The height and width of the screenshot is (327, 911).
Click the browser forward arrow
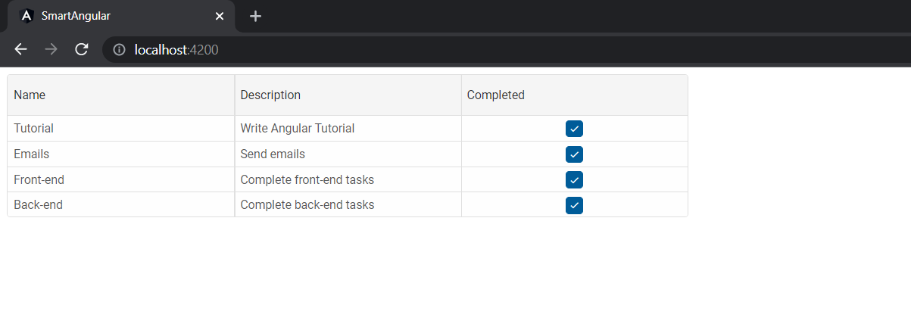51,49
